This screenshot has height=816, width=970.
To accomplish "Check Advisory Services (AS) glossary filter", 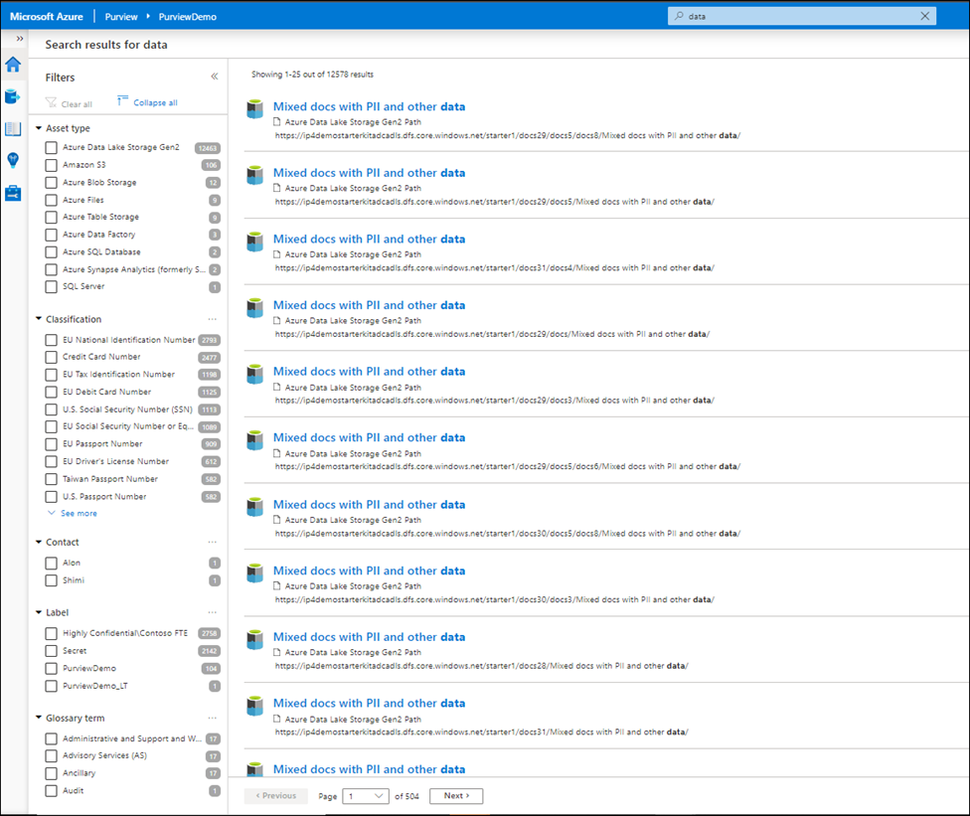I will [x=52, y=756].
